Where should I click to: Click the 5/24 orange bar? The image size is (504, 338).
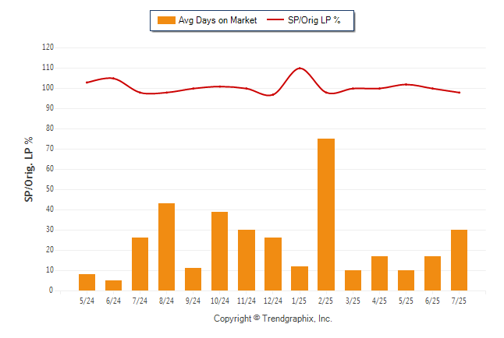click(x=87, y=282)
